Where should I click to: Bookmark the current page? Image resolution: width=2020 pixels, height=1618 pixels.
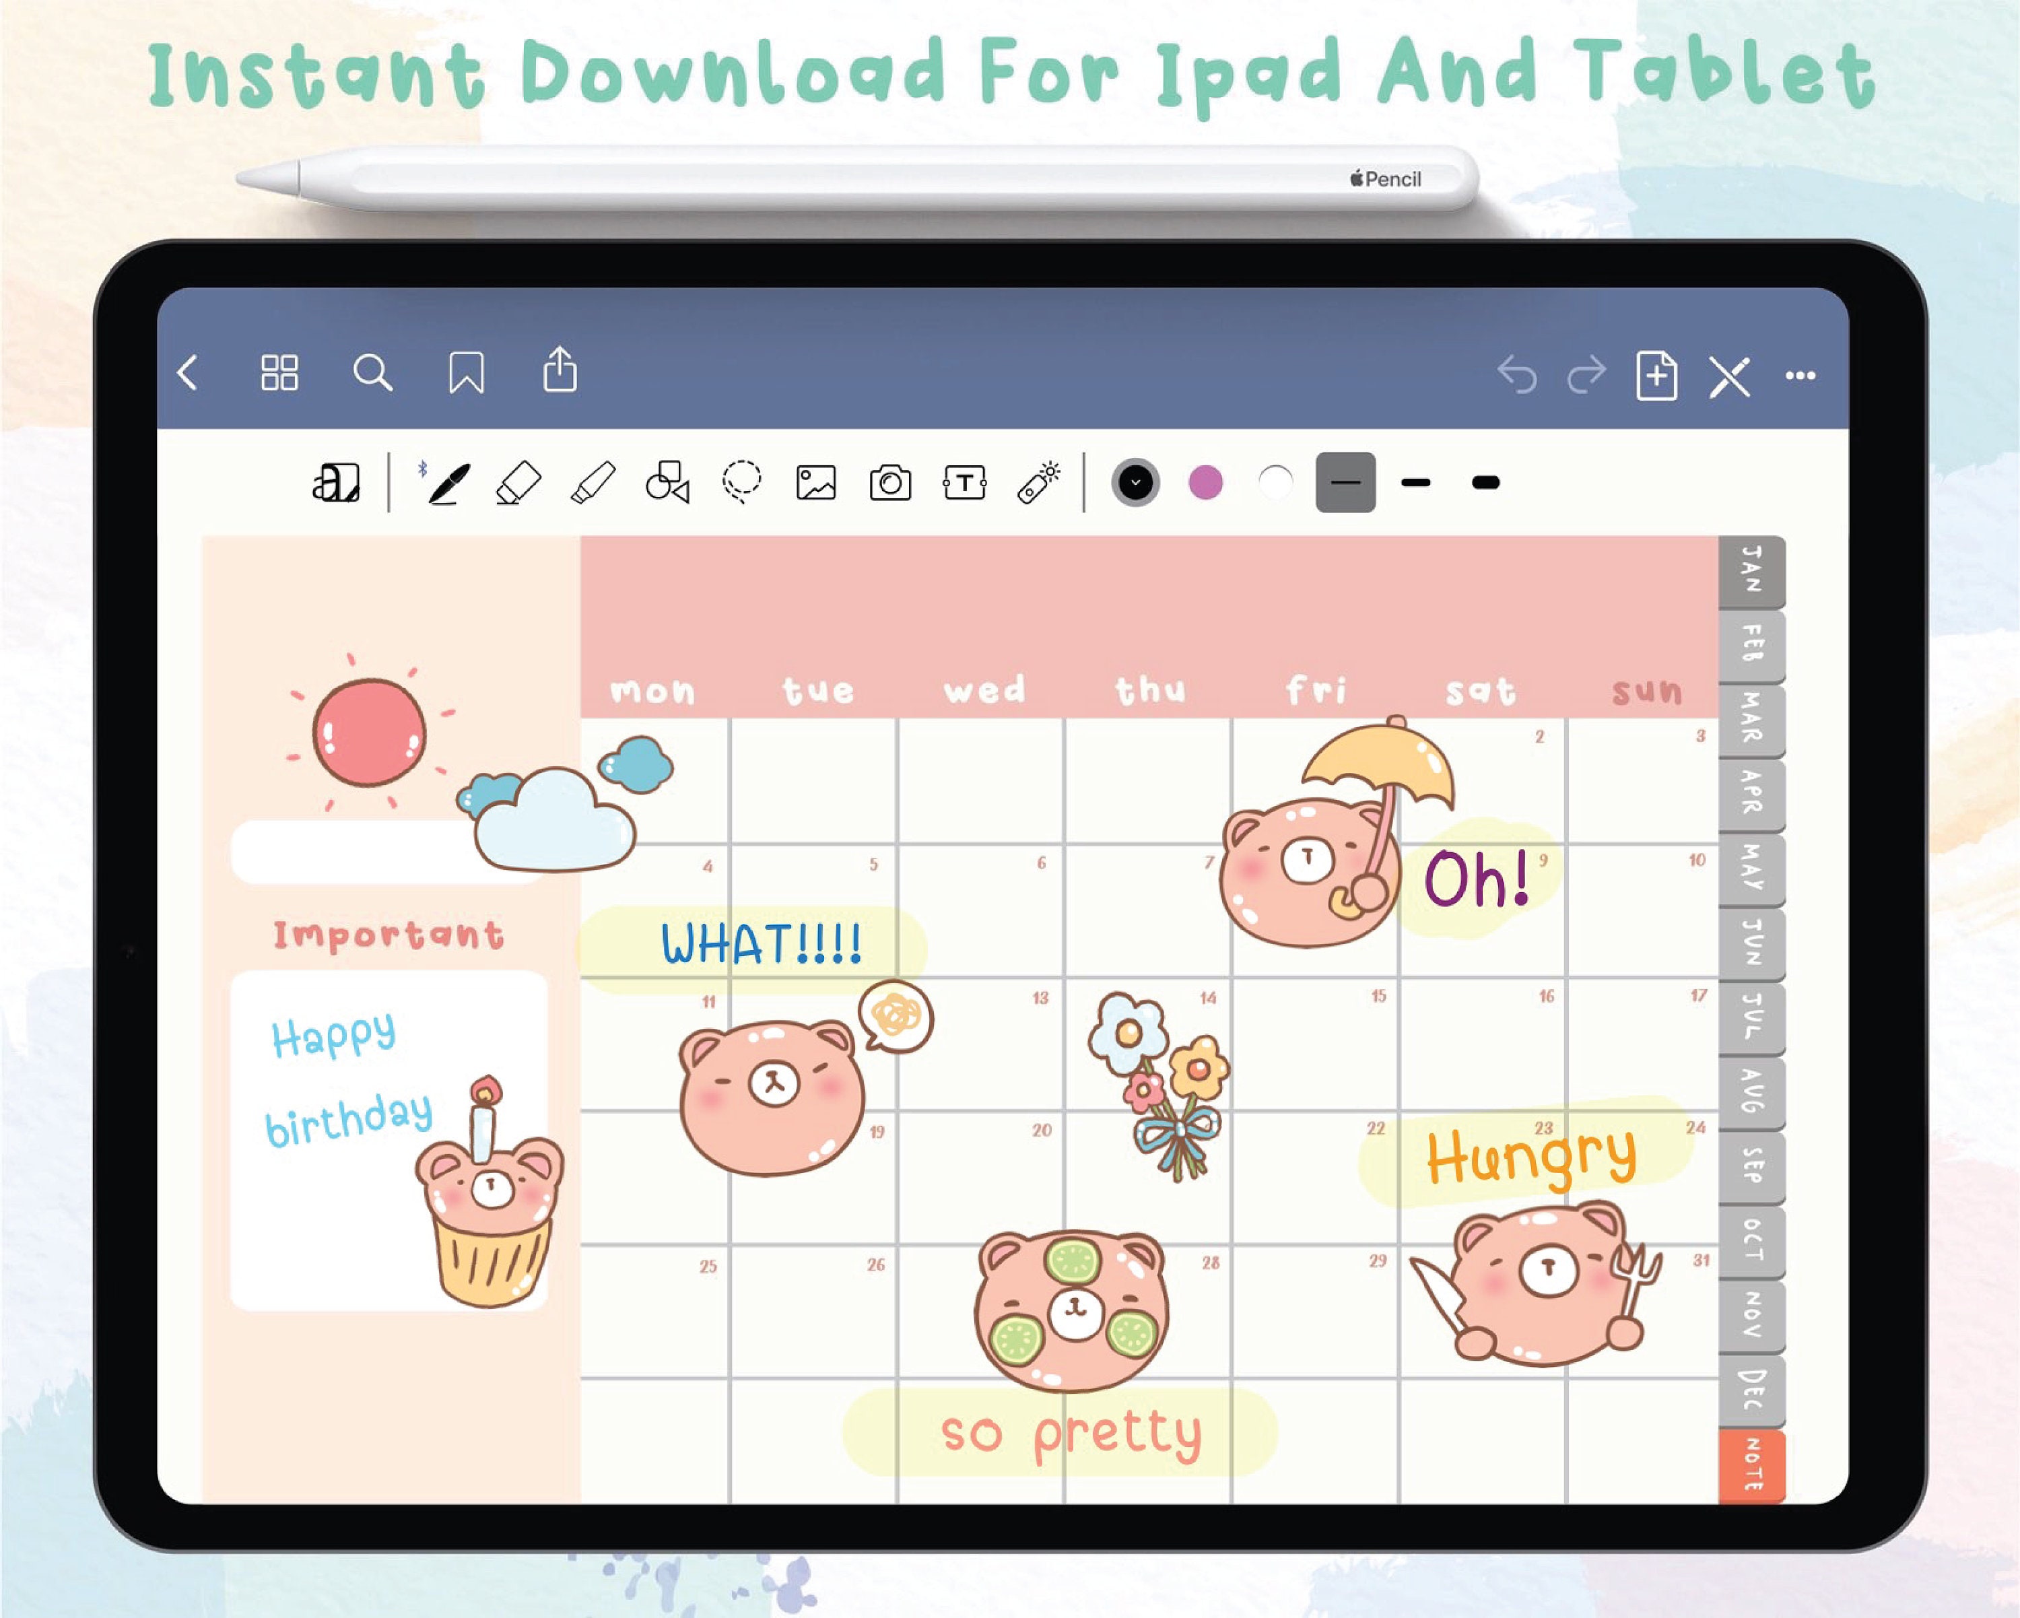[467, 373]
